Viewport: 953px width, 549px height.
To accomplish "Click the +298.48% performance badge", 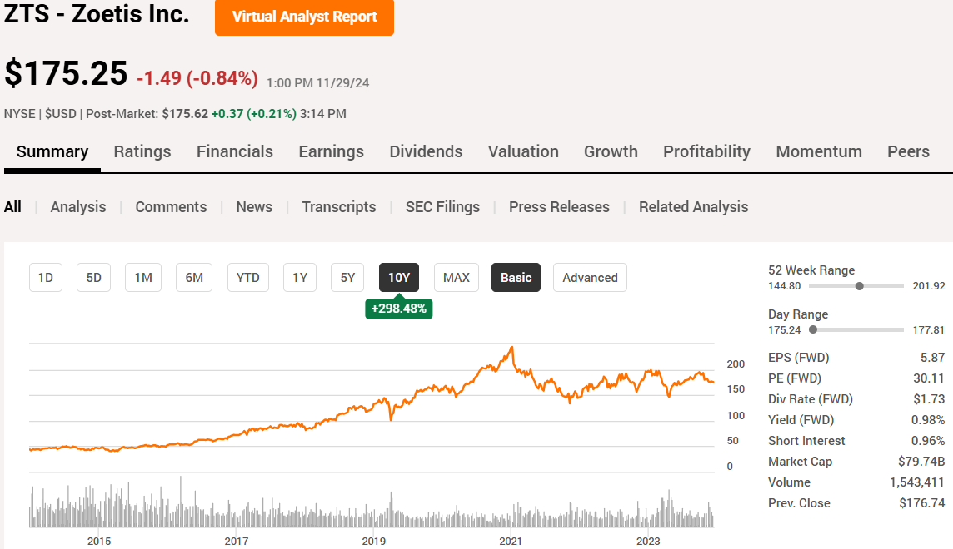I will click(x=399, y=309).
